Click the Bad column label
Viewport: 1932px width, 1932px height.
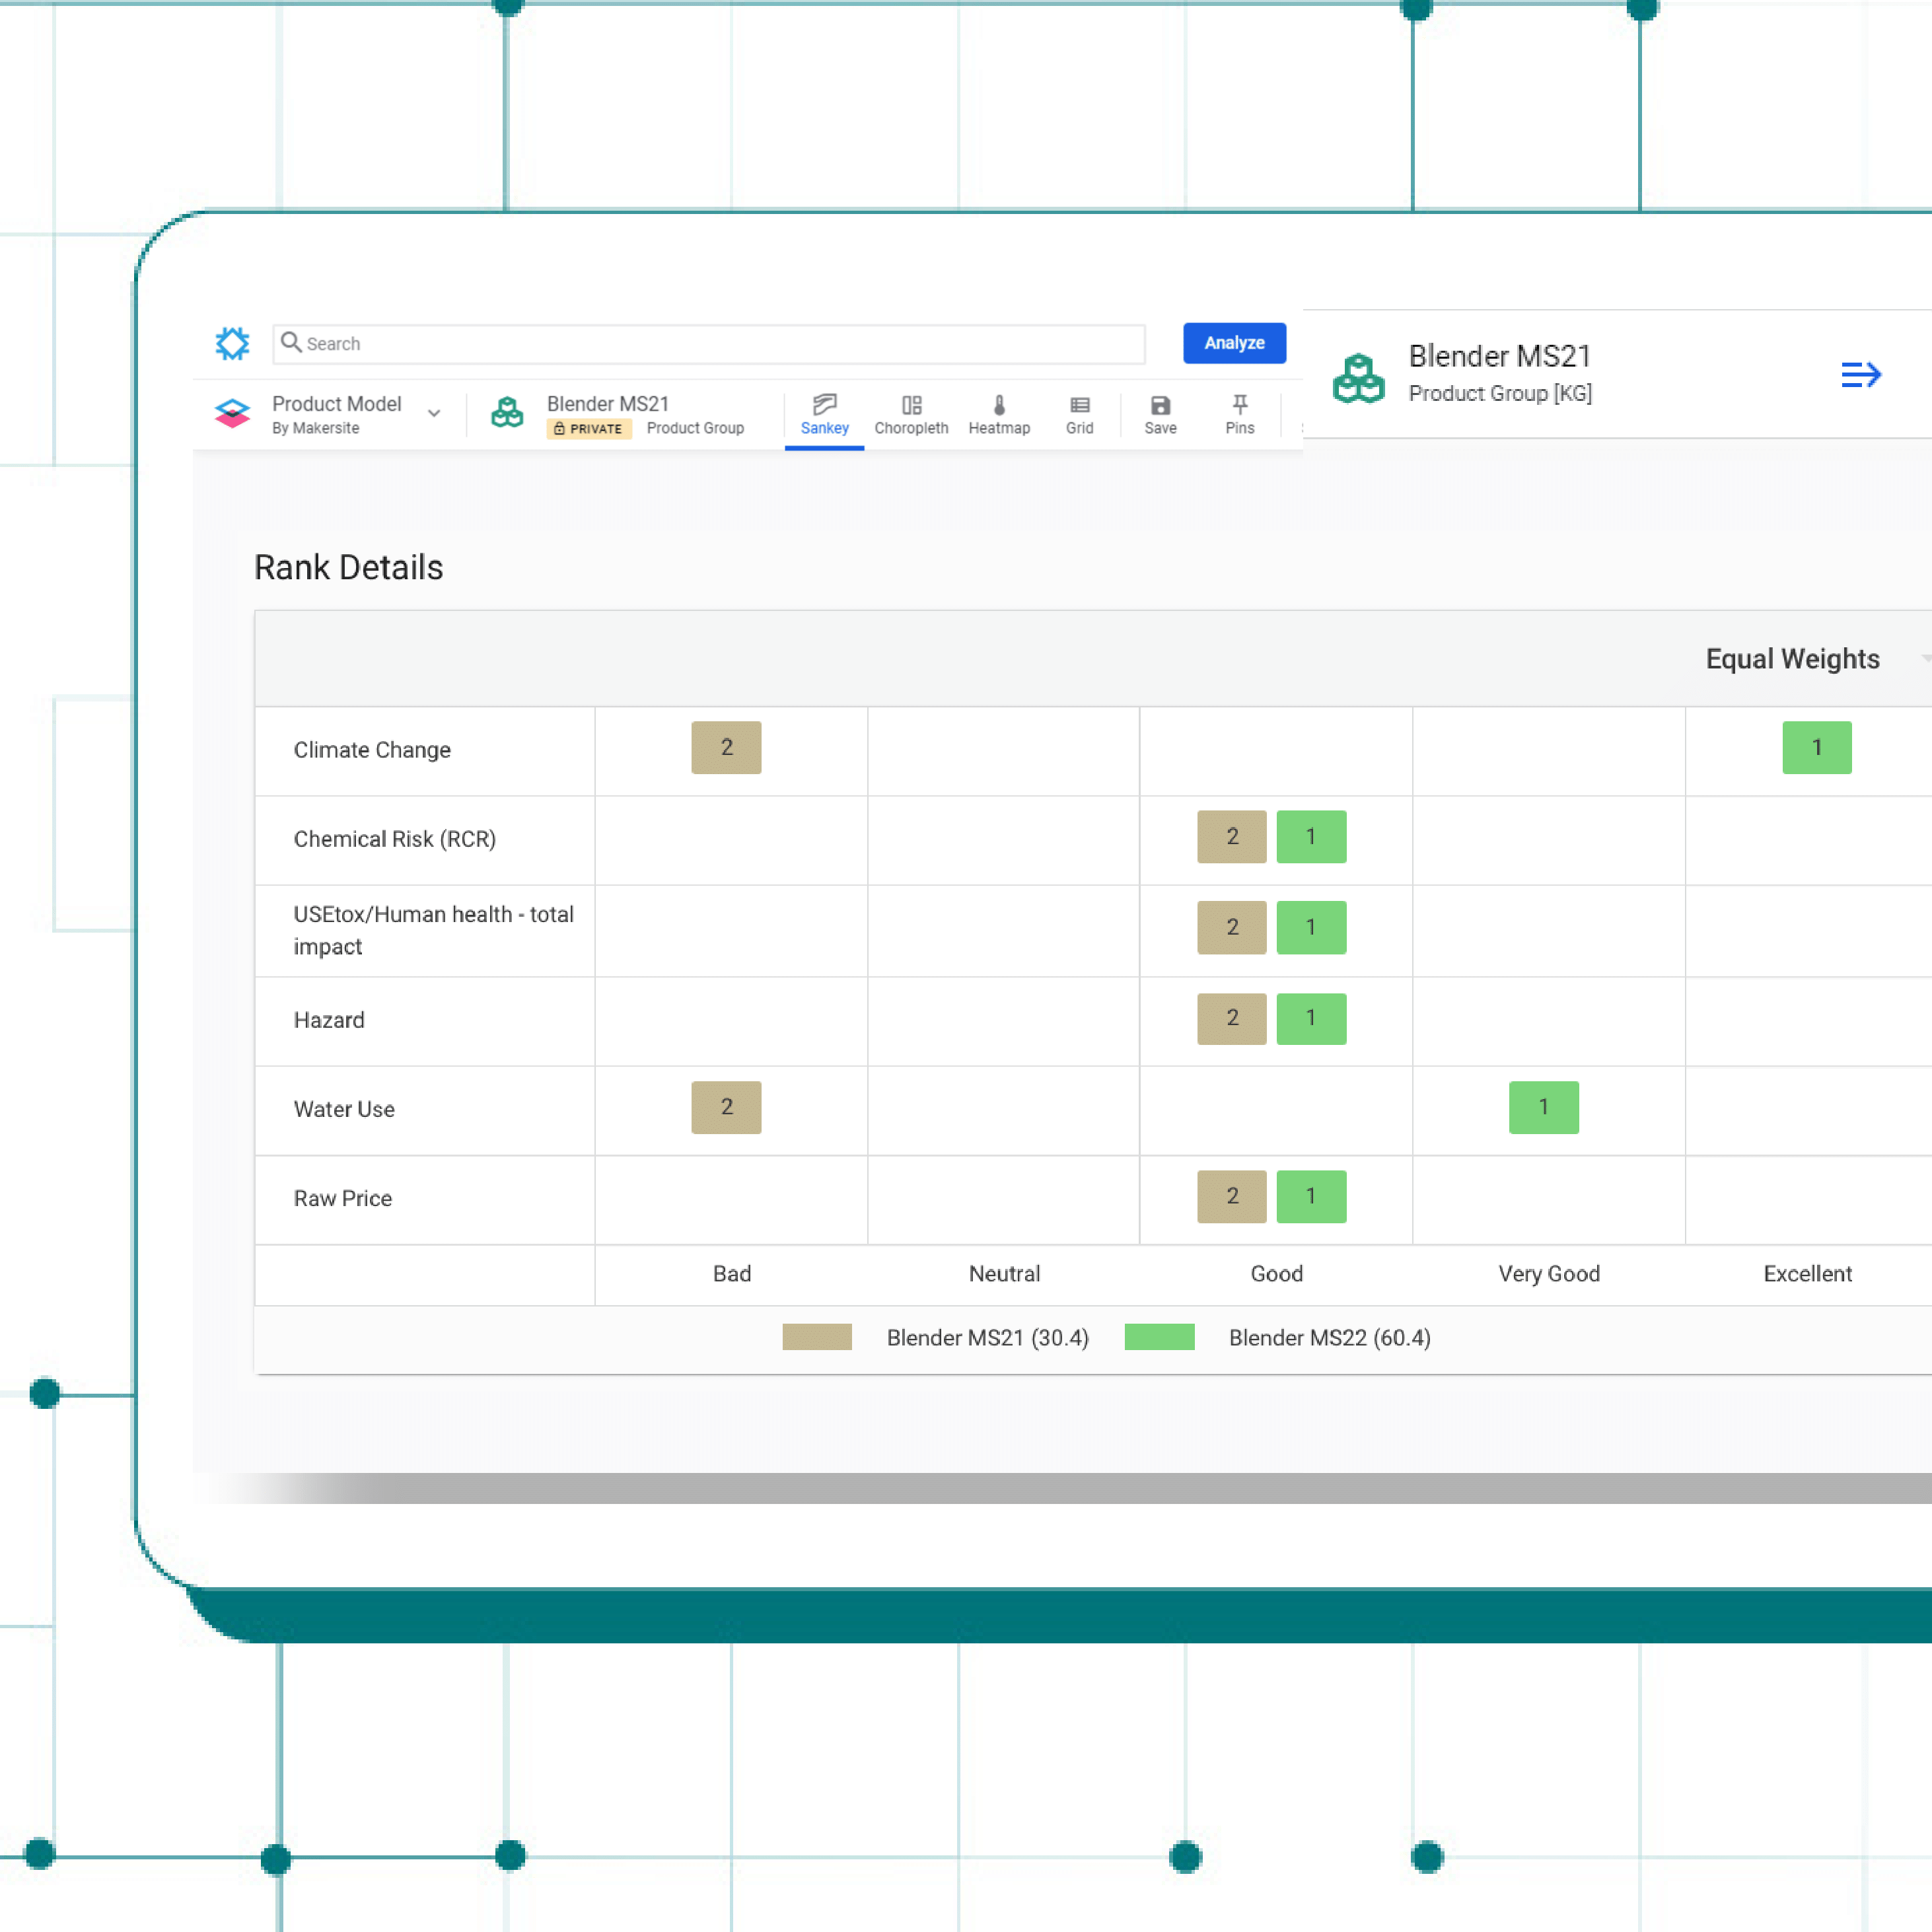732,1274
